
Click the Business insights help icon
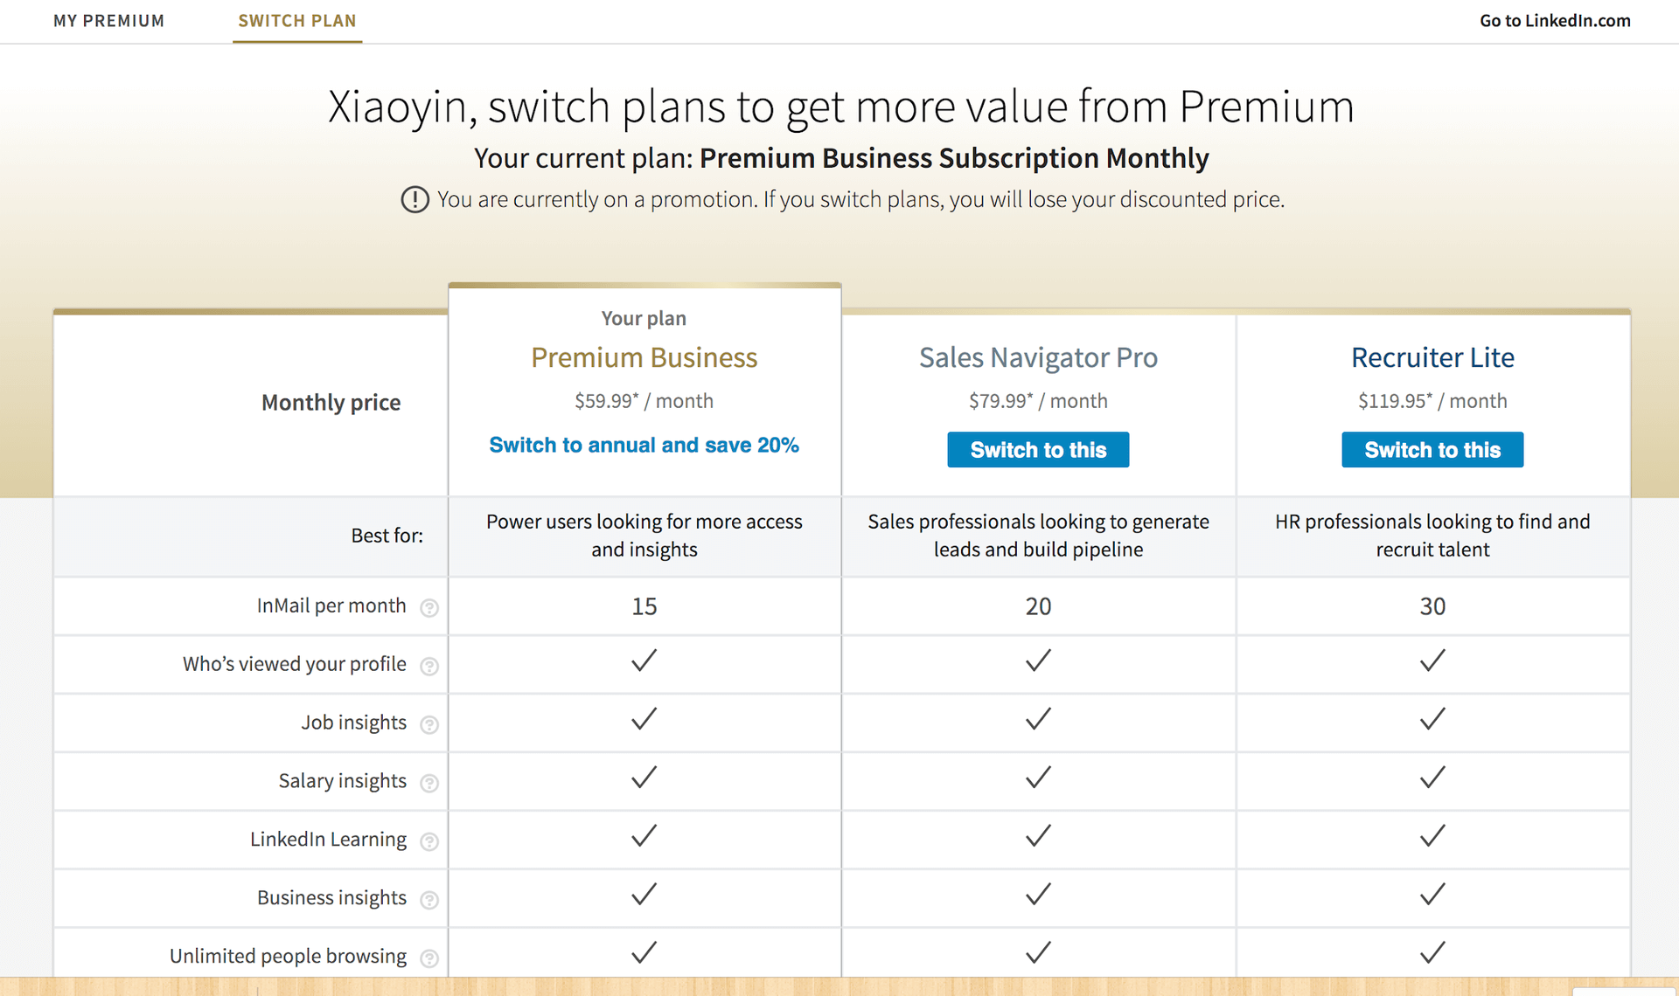click(x=429, y=900)
